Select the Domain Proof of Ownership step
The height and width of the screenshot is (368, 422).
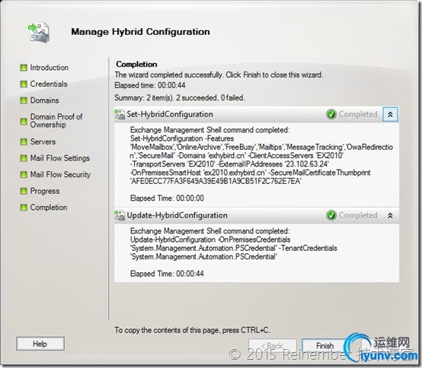tap(56, 121)
